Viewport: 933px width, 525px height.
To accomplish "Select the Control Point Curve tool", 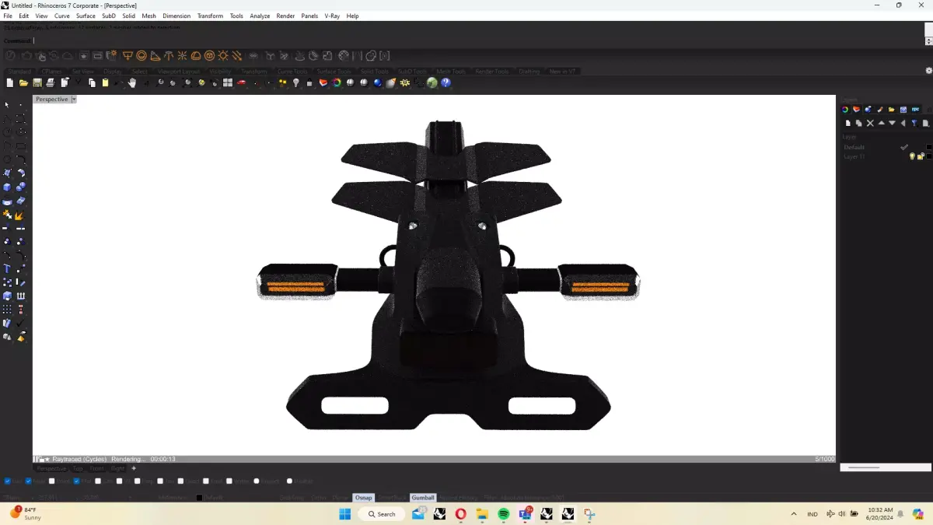I will click(6, 119).
